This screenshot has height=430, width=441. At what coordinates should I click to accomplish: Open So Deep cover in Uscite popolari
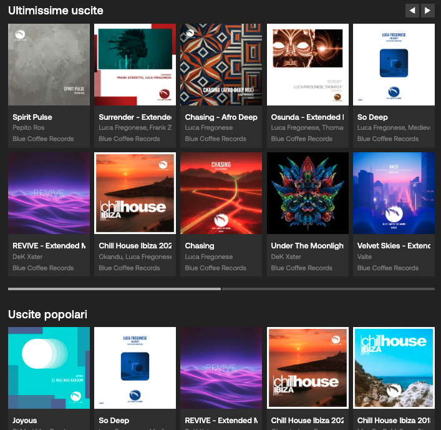pyautogui.click(x=135, y=368)
